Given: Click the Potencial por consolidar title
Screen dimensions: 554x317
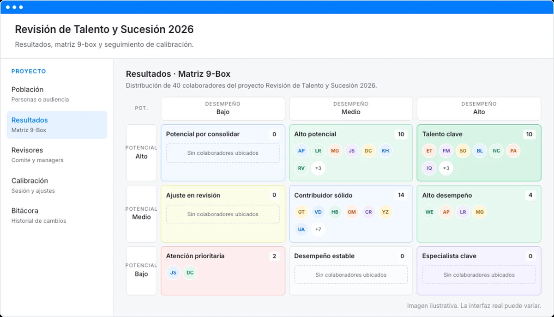Looking at the screenshot, I should click(x=203, y=134).
